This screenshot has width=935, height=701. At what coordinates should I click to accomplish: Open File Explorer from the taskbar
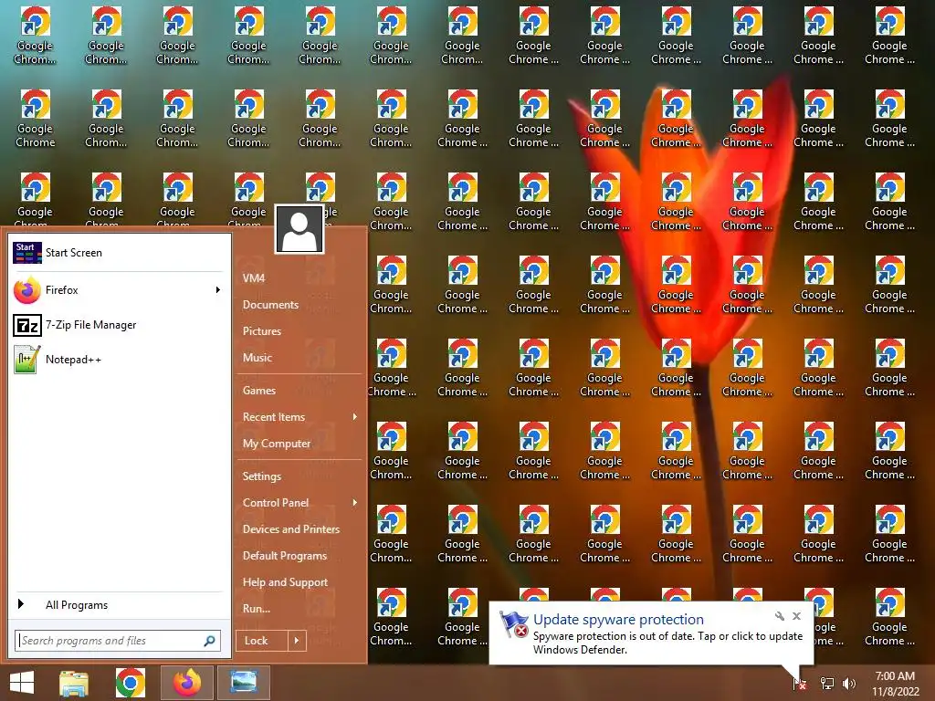[74, 683]
